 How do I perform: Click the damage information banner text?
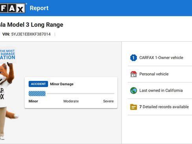[7, 54]
